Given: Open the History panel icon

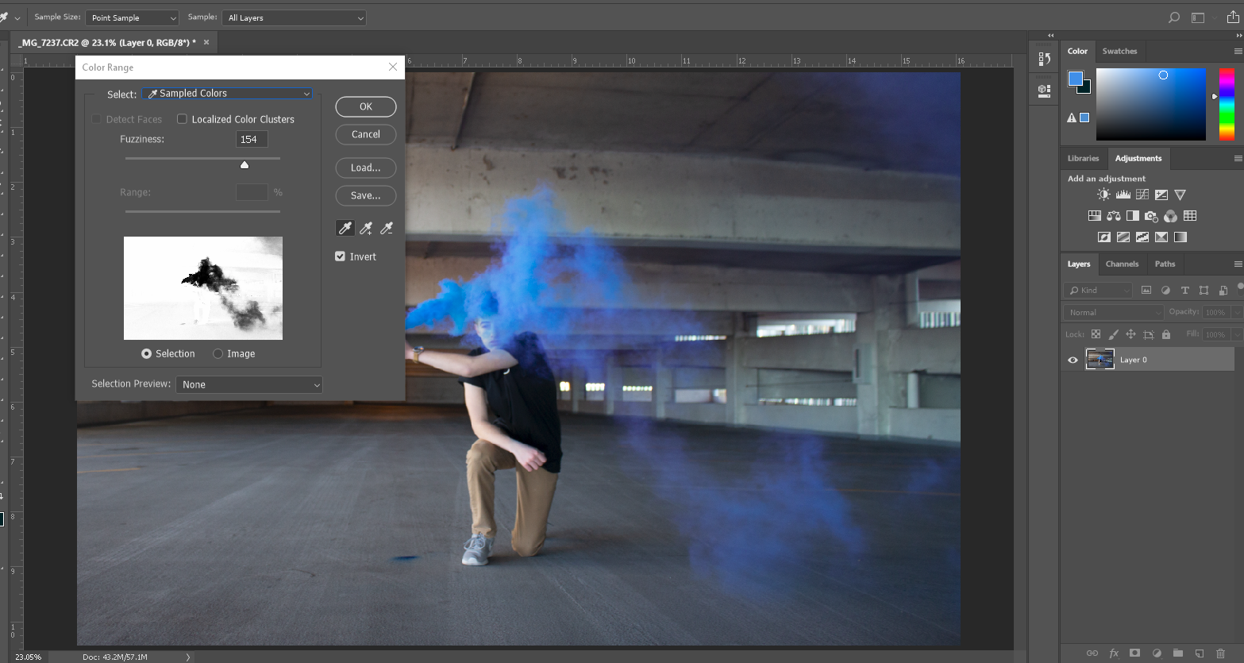Looking at the screenshot, I should point(1045,59).
